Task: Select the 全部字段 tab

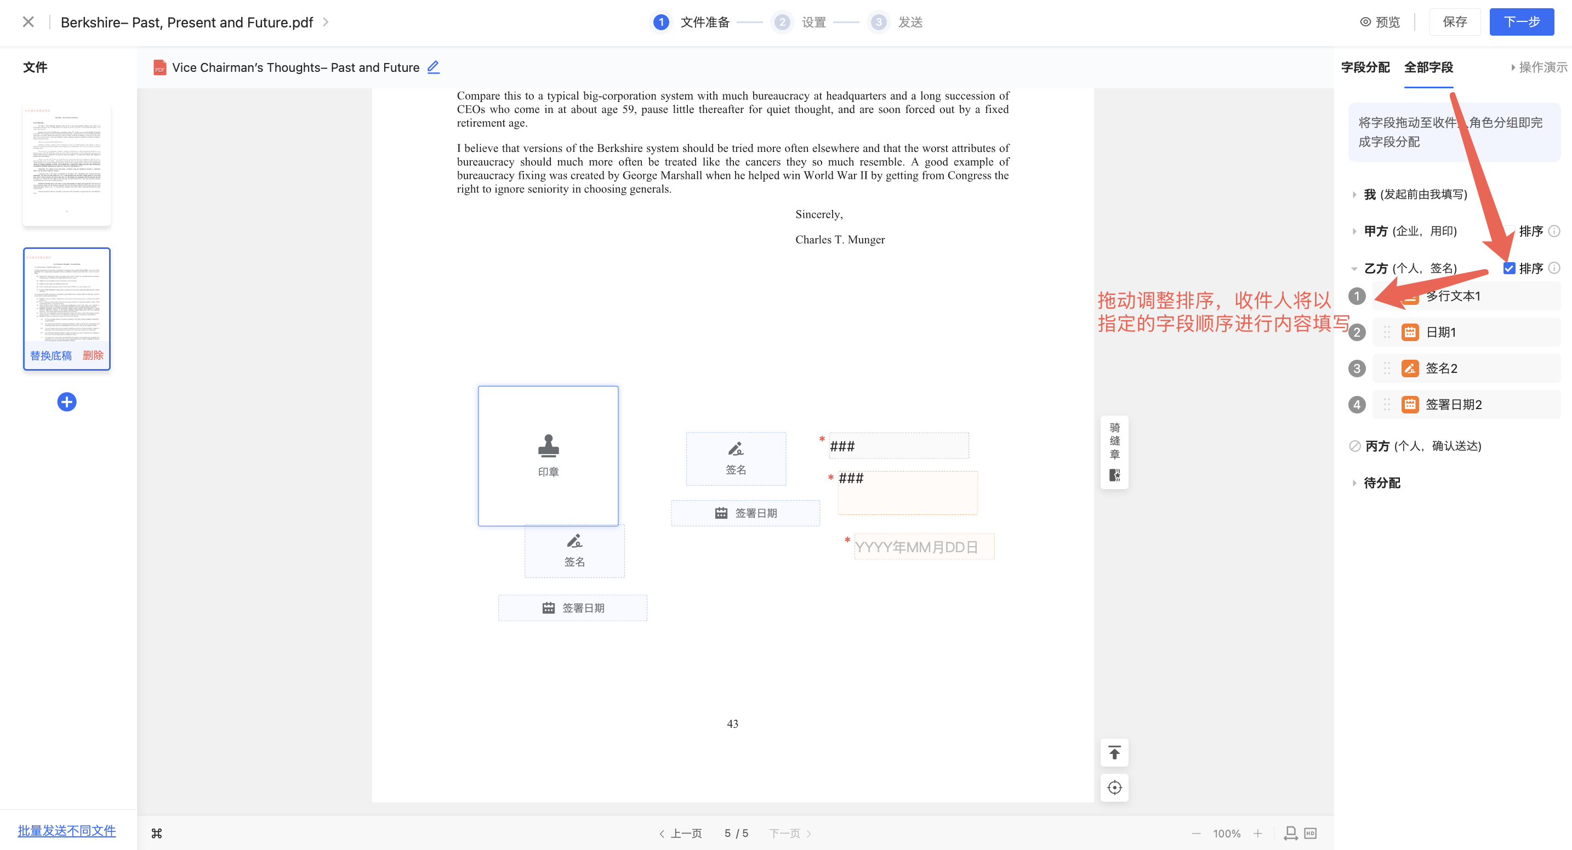Action: pos(1428,67)
